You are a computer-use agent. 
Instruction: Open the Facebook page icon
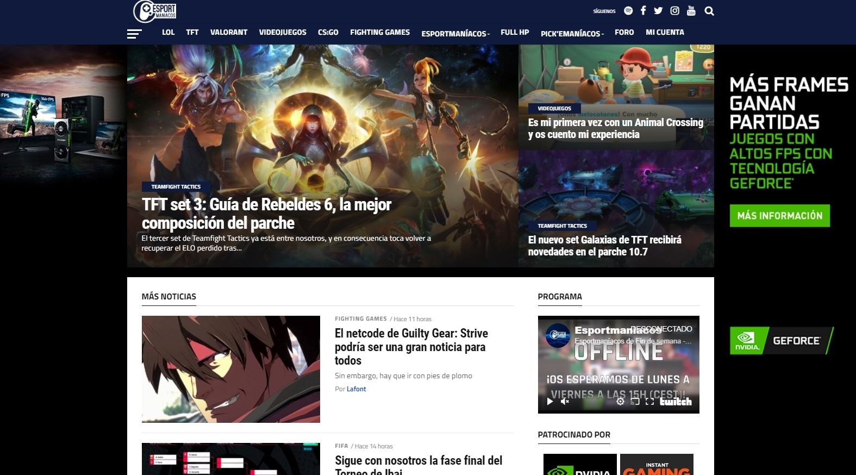coord(643,11)
